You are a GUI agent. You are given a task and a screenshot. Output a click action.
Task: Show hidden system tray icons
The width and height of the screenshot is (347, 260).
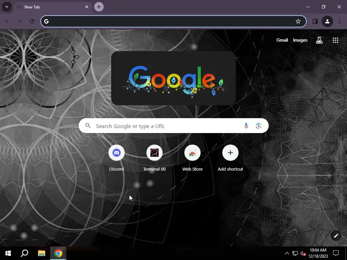coord(287,253)
